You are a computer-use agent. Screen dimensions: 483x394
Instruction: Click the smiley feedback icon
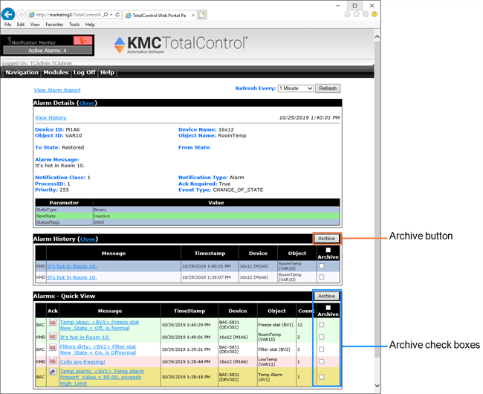(375, 14)
